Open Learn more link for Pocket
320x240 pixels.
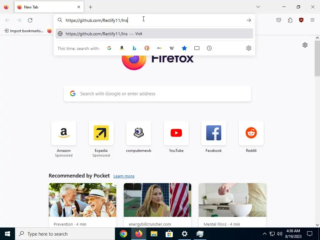click(x=124, y=176)
